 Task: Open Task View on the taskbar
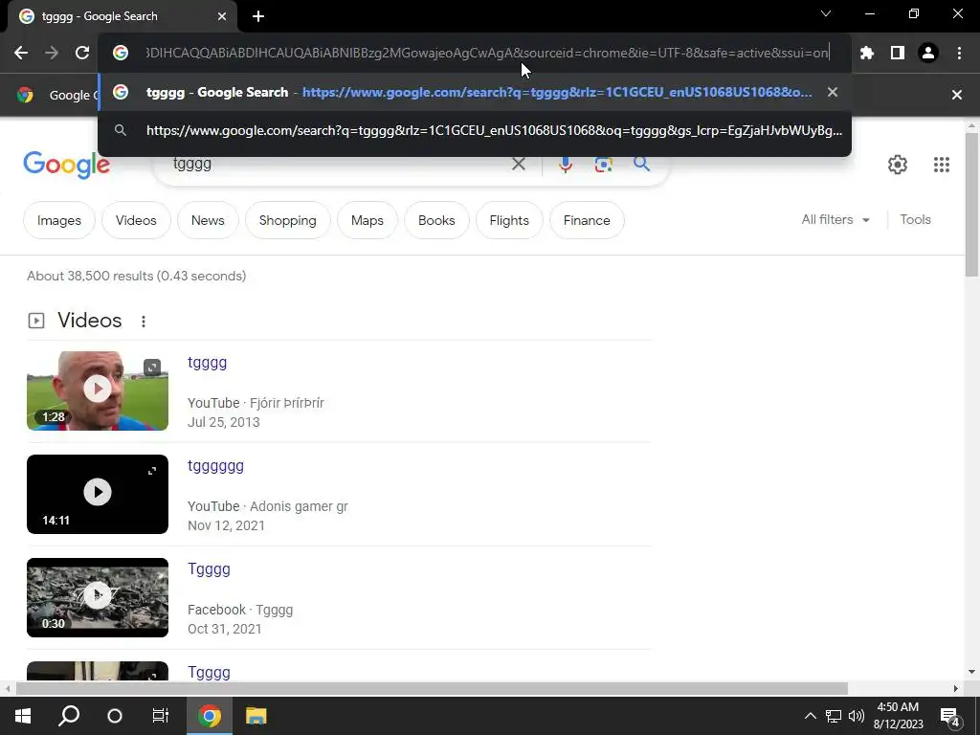pos(161,716)
